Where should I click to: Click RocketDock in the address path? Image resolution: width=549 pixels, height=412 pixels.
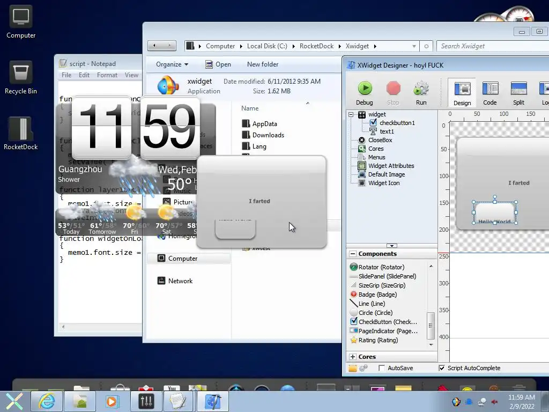click(x=316, y=46)
